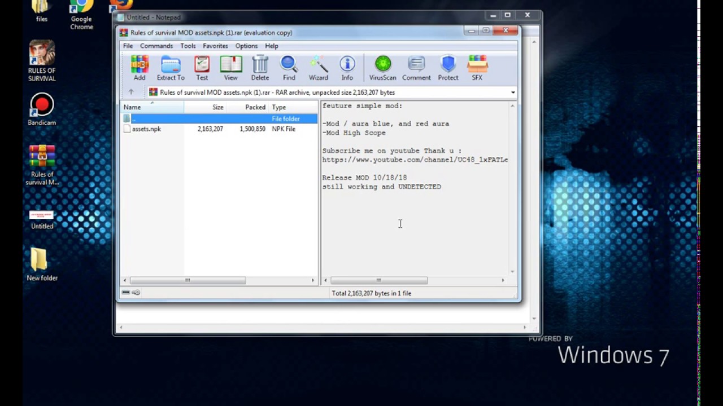This screenshot has height=406, width=723.
Task: Click "still working and UNDETECTED" text
Action: pyautogui.click(x=382, y=187)
